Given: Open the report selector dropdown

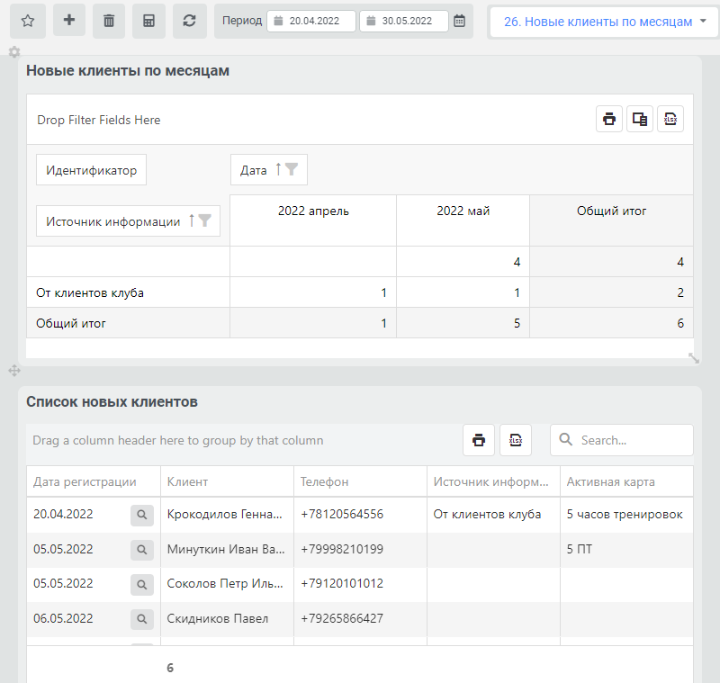Looking at the screenshot, I should 604,22.
